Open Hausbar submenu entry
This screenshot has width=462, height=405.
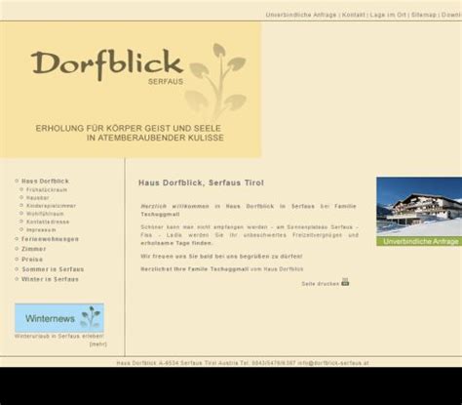[x=38, y=198]
